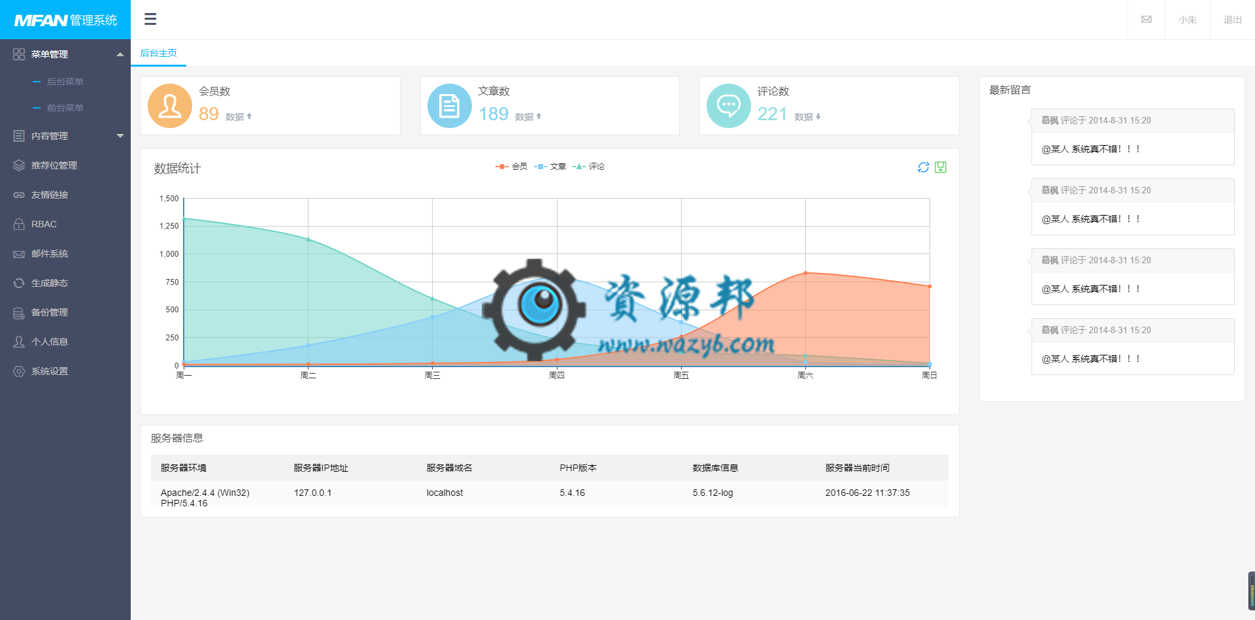Click the blue article document icon
The height and width of the screenshot is (620, 1255).
(x=449, y=106)
